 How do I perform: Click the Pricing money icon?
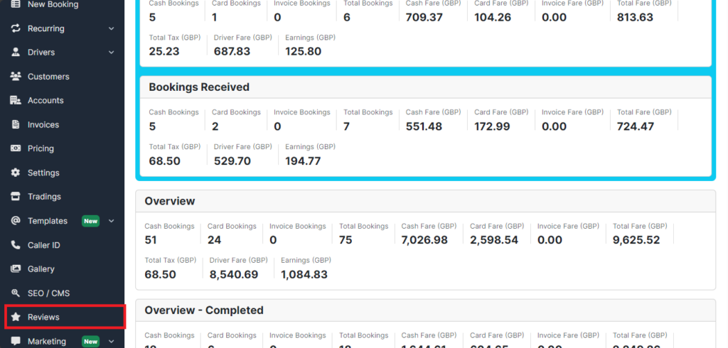[x=16, y=148]
